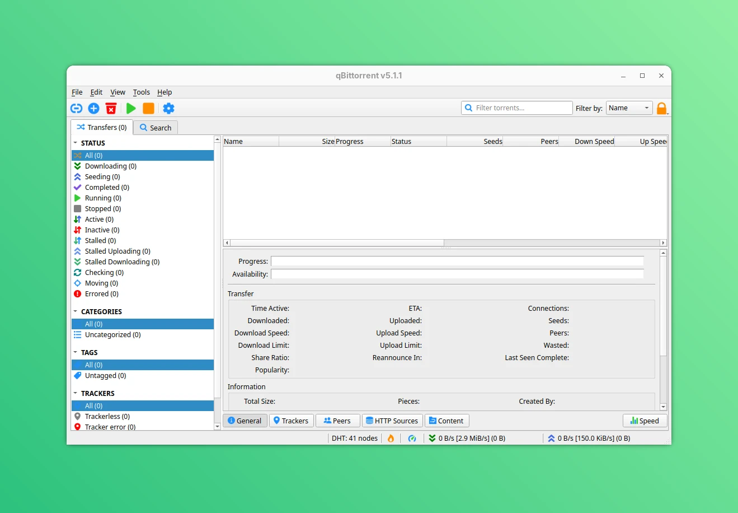This screenshot has width=738, height=513.
Task: Click the DHT: 41 nodes status text
Action: tap(355, 438)
